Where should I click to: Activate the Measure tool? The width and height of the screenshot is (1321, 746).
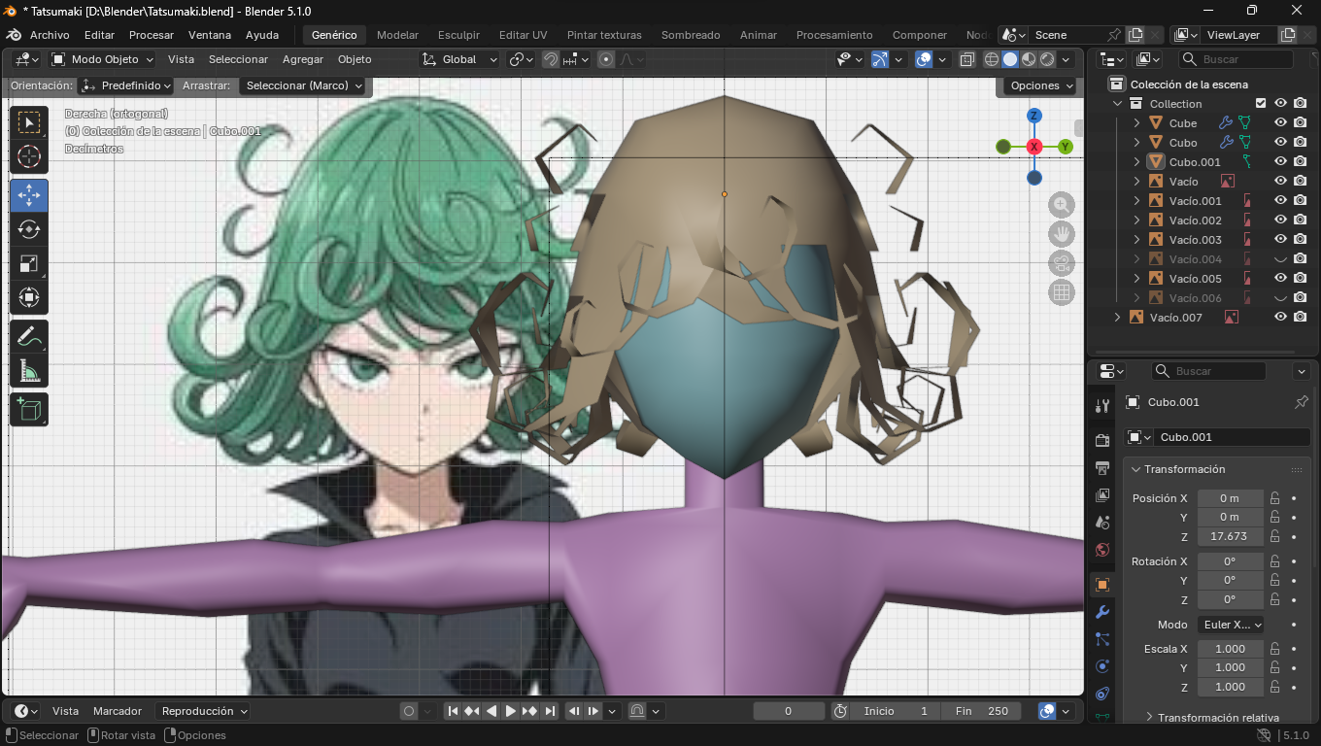[29, 371]
